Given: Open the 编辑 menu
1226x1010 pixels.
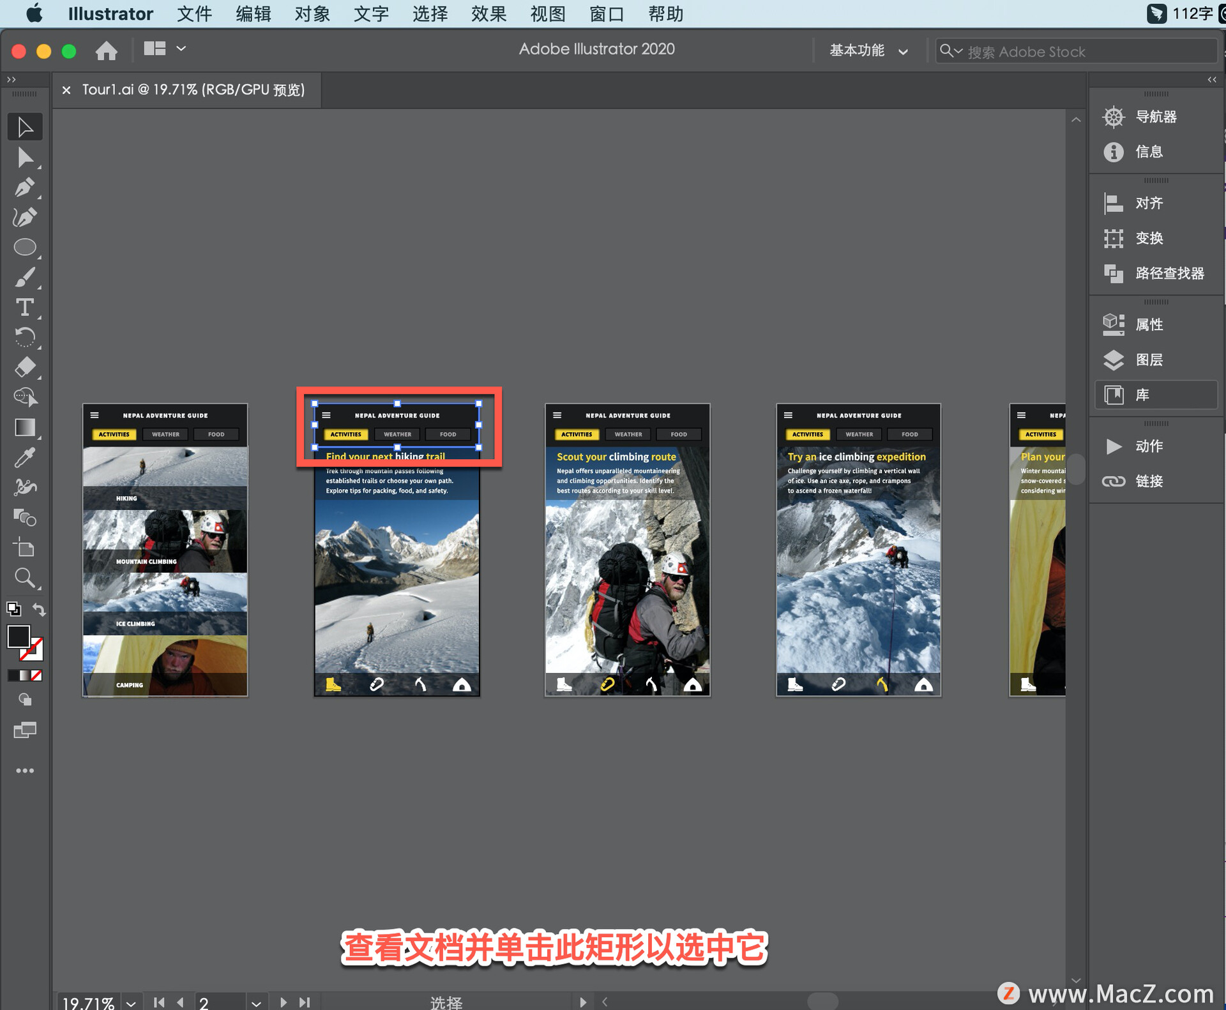Looking at the screenshot, I should [x=254, y=14].
